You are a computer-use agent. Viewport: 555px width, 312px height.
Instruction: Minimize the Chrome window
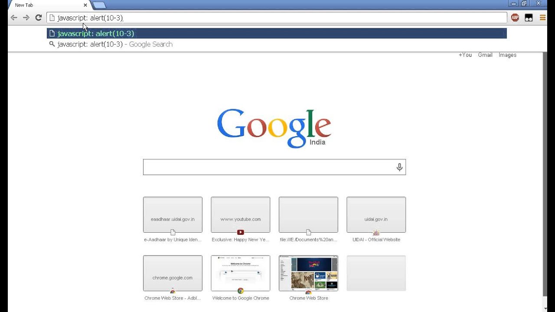[513, 3]
